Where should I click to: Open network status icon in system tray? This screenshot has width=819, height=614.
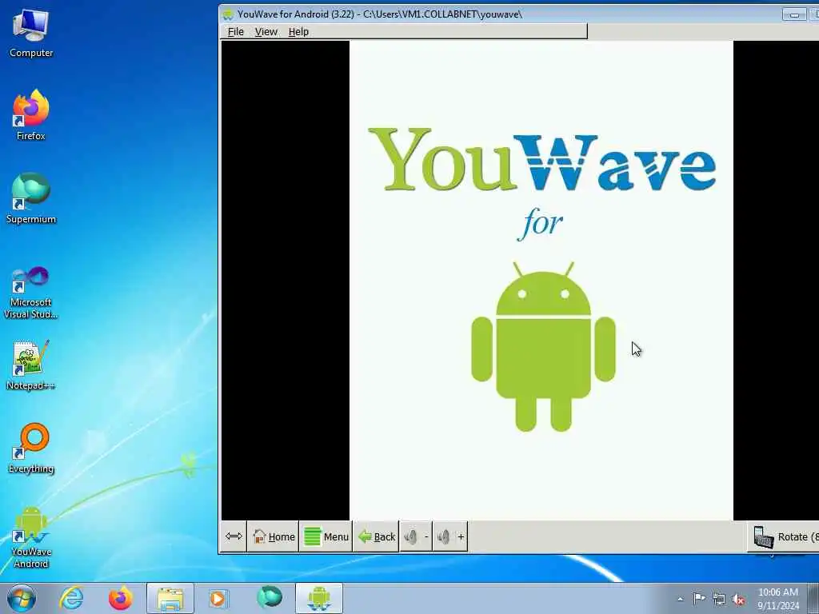tap(719, 600)
